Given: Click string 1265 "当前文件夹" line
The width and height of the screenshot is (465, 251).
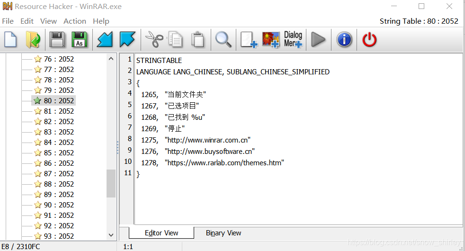Looking at the screenshot, I should [173, 95].
